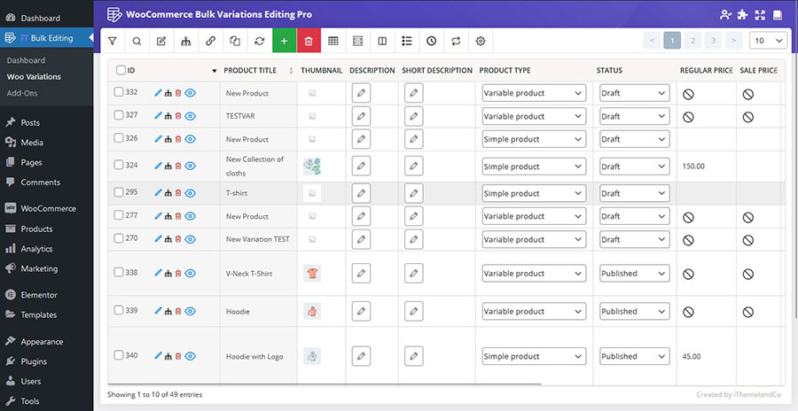Viewport: 798px width, 411px height.
Task: Open the Add-Ons submenu item
Action: (22, 93)
